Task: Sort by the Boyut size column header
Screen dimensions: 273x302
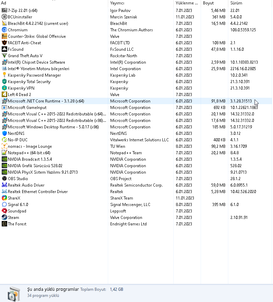Action: [215, 3]
